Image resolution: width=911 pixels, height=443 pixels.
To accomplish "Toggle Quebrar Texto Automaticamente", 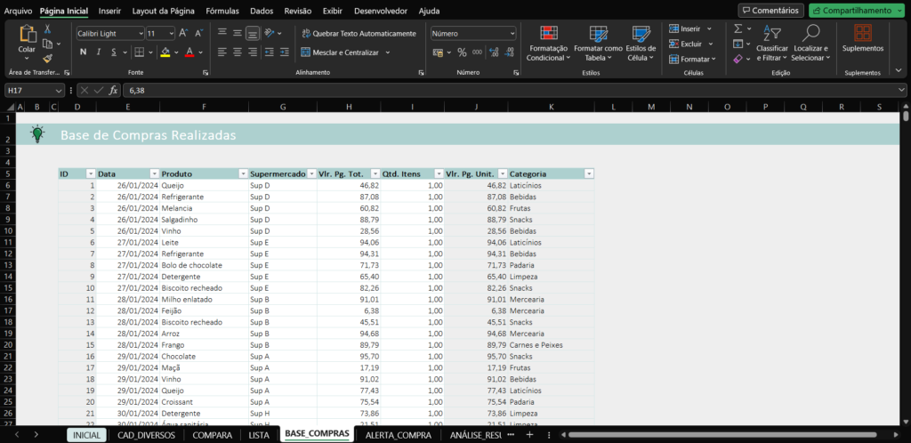I will coord(358,33).
